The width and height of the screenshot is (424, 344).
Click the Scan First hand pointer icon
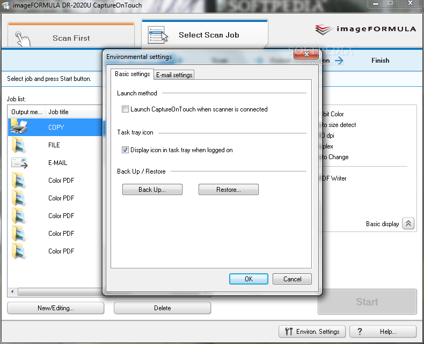coord(23,39)
